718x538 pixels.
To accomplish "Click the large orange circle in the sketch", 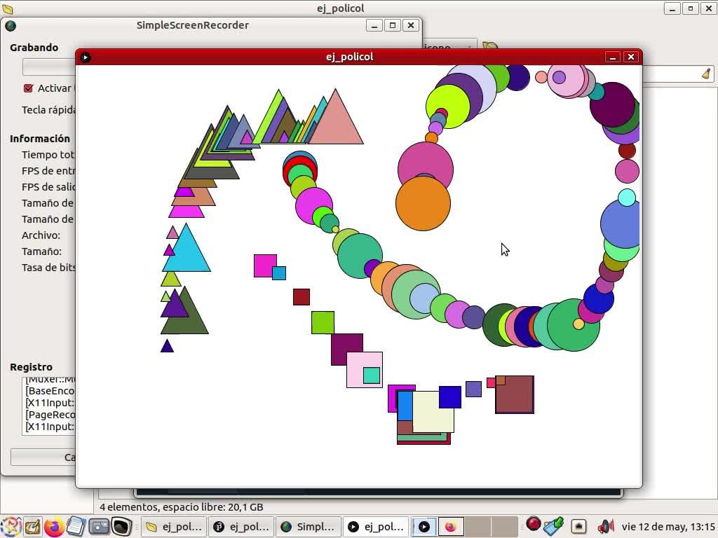I will 423,205.
